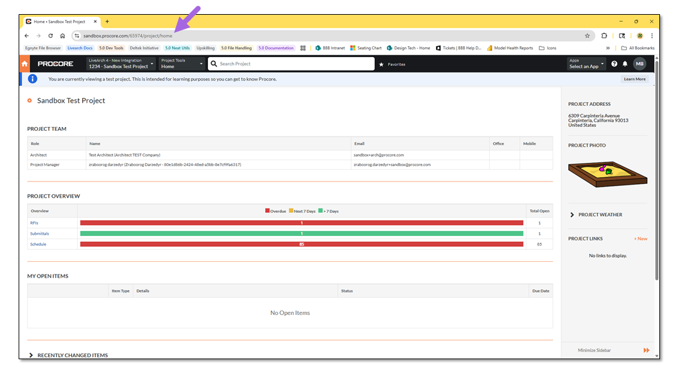Click the PROCORE logo

tap(55, 64)
